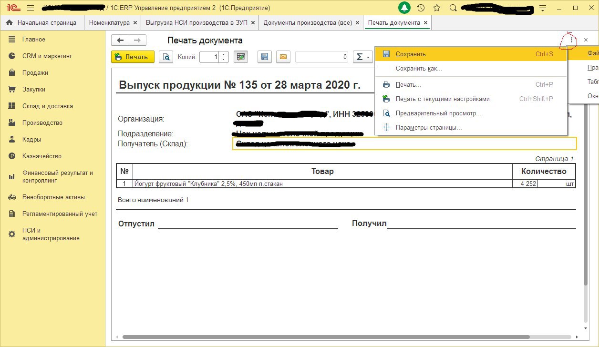The width and height of the screenshot is (599, 347).
Task: Select the Получатель (Склад) highlighted cell
Action: coord(404,143)
